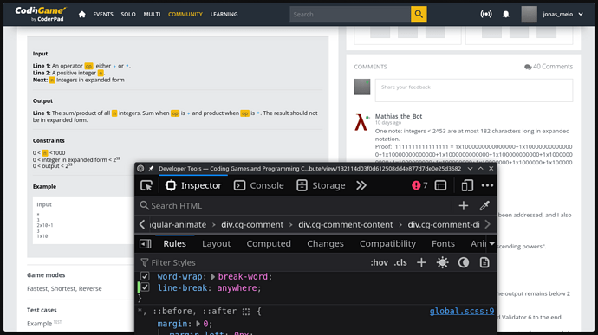
Task: Focus the Search HTML field
Action: coord(294,206)
